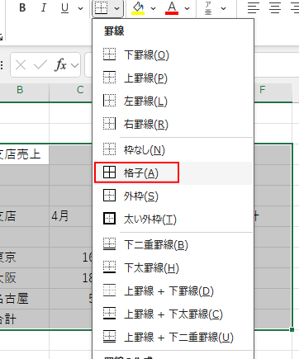The height and width of the screenshot is (359, 299).
Task: Click the 東京 row label cell
Action: coord(24,257)
